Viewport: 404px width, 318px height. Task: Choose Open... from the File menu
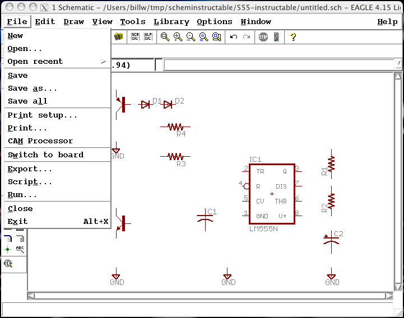(58, 49)
